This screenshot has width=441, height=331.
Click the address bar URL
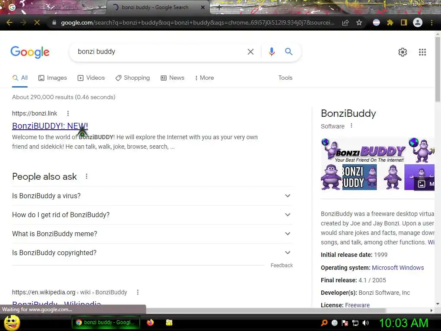[198, 22]
